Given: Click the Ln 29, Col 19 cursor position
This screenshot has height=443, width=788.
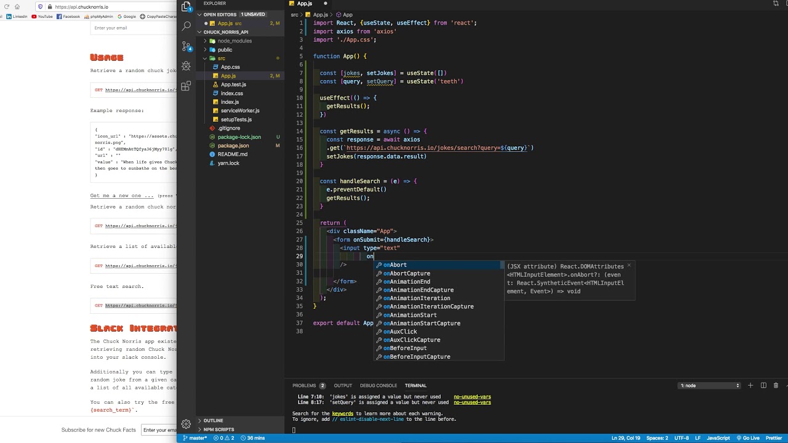Looking at the screenshot, I should pyautogui.click(x=625, y=438).
